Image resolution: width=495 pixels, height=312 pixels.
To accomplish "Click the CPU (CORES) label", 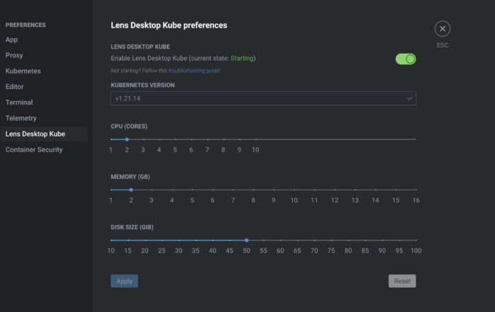I will pos(129,127).
